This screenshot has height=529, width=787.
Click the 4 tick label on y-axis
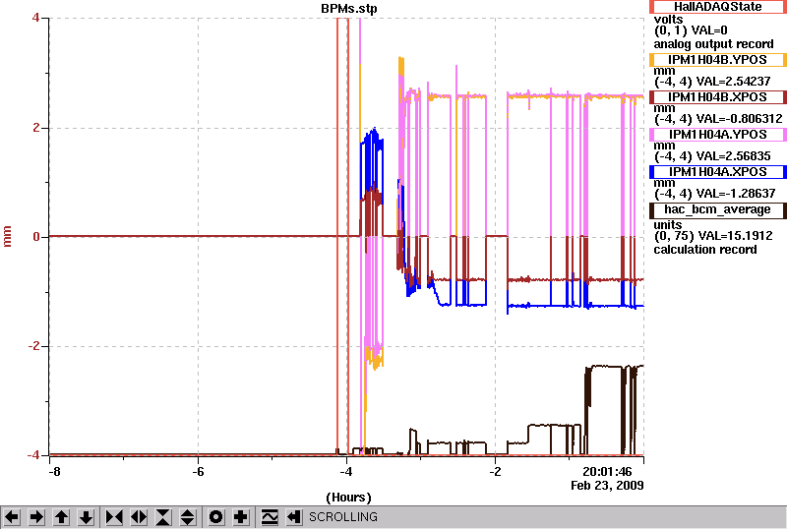pos(35,18)
